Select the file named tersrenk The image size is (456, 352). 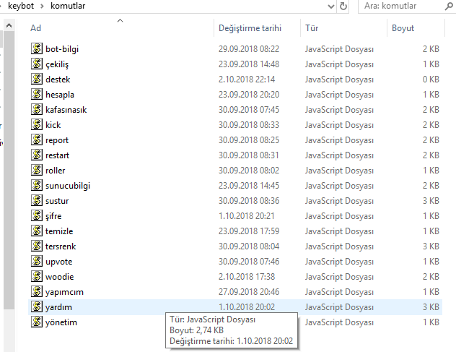[x=61, y=246]
